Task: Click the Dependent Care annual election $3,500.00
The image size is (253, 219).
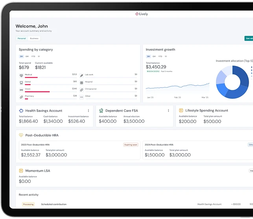Action: point(134,121)
